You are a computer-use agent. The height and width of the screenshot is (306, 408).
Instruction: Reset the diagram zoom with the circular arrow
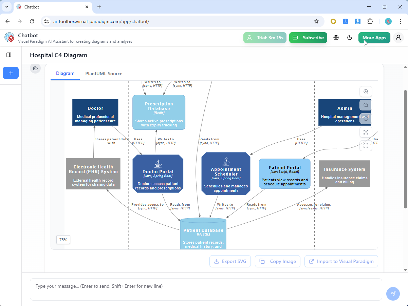click(x=366, y=118)
